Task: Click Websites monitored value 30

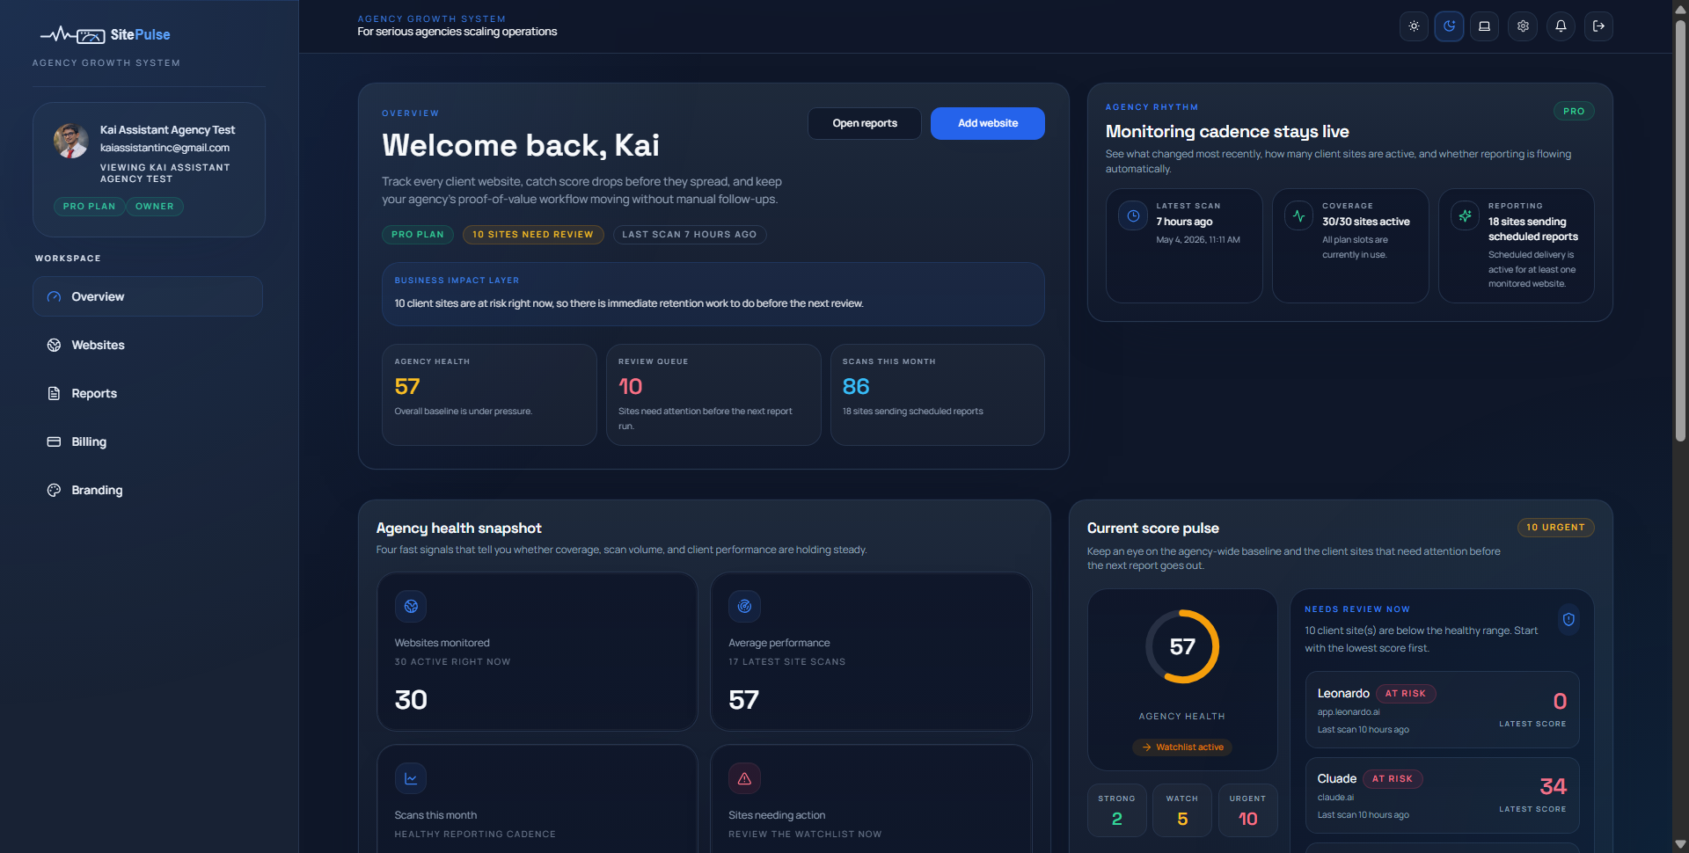Action: (x=411, y=700)
